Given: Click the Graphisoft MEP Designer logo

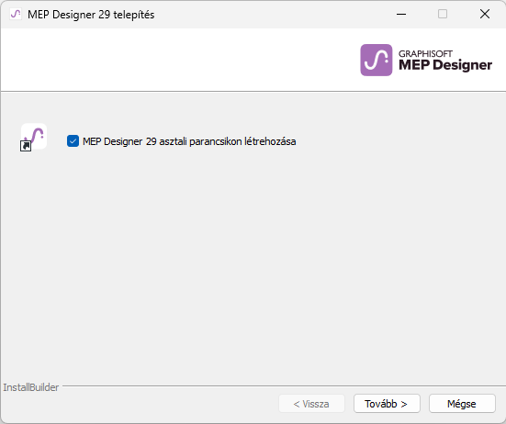Looking at the screenshot, I should 426,60.
